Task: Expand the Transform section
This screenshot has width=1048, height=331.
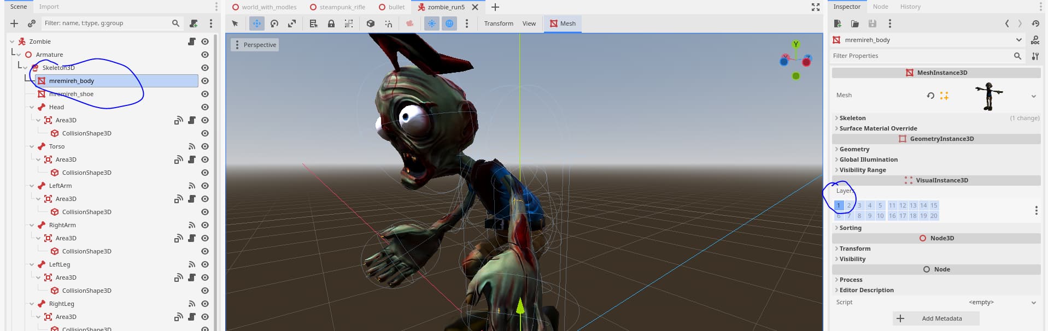Action: point(854,249)
